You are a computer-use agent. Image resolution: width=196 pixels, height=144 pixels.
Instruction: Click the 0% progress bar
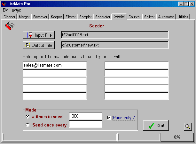[x=177, y=137]
